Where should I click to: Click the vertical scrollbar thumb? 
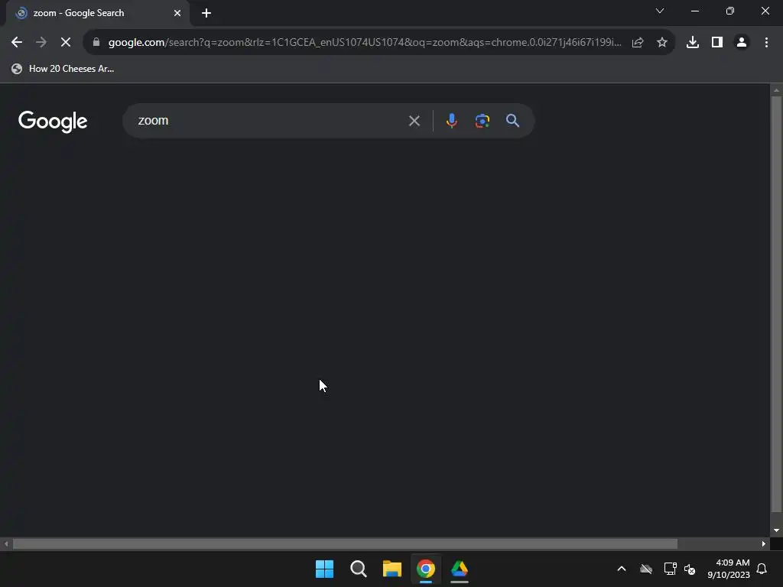click(776, 303)
